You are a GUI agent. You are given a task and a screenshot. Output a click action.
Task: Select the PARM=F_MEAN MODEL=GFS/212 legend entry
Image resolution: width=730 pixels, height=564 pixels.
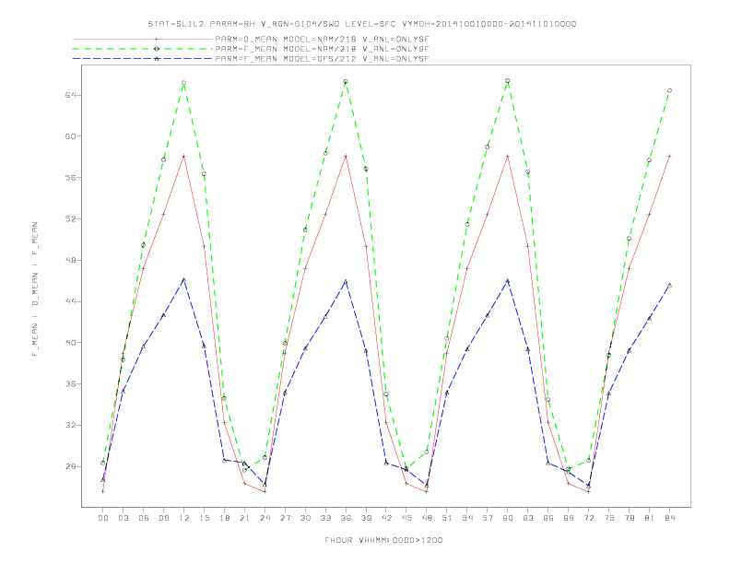[x=251, y=59]
